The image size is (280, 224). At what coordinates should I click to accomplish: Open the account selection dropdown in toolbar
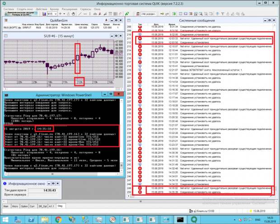click(148, 14)
